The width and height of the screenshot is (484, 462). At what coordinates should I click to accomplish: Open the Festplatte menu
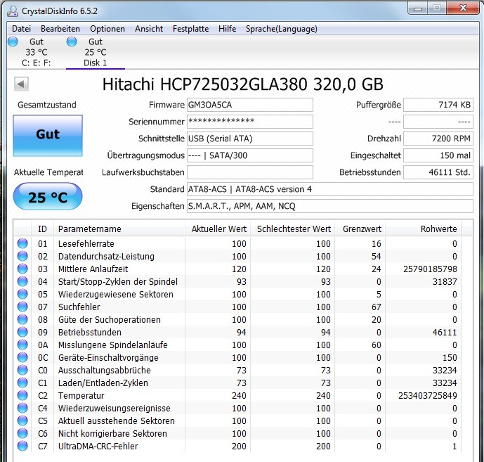(191, 29)
